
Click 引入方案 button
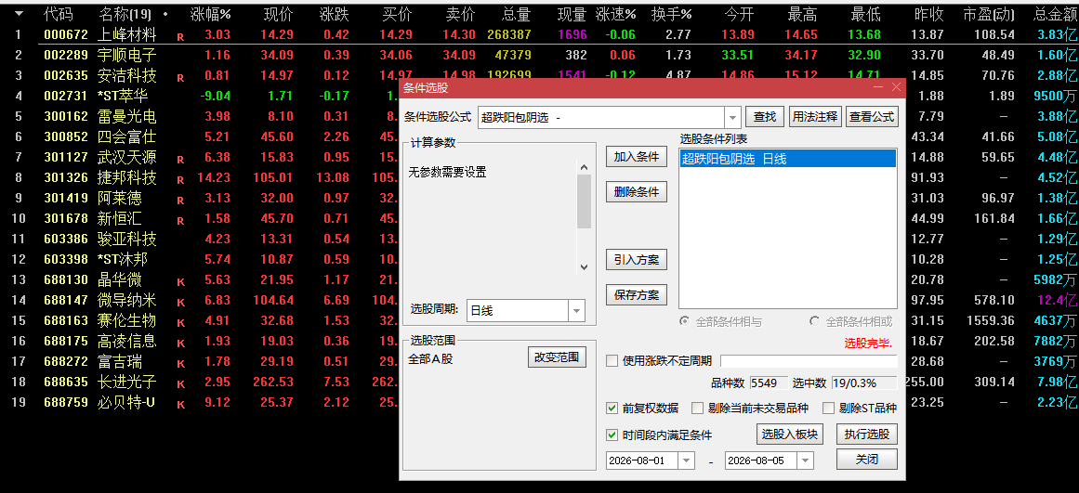coord(637,261)
